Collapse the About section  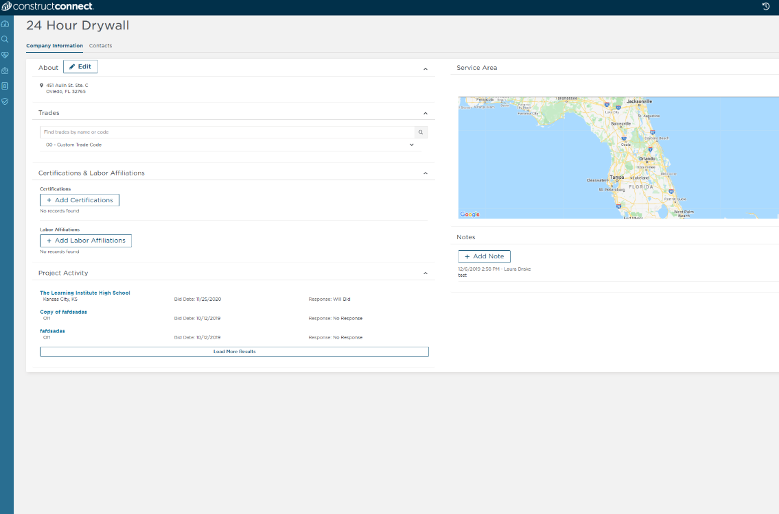coord(425,69)
